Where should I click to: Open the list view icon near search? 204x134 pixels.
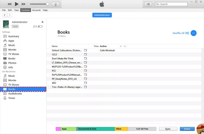click(148, 4)
